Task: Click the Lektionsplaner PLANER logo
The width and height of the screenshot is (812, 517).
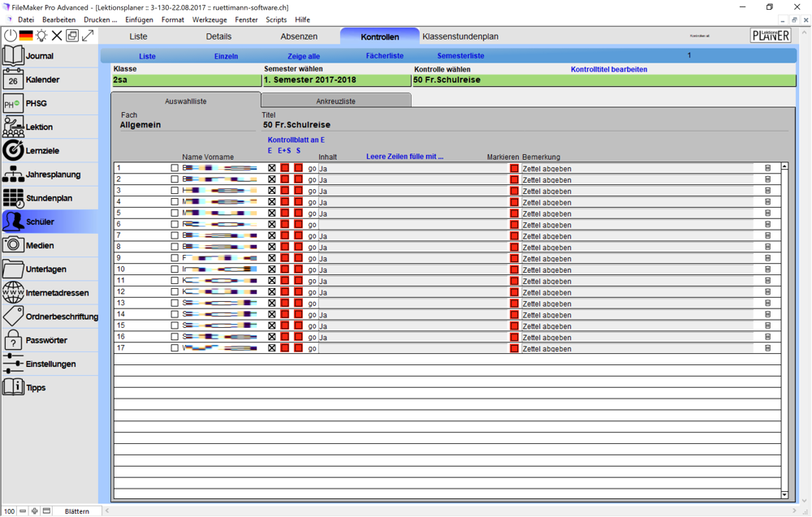Action: tap(771, 36)
